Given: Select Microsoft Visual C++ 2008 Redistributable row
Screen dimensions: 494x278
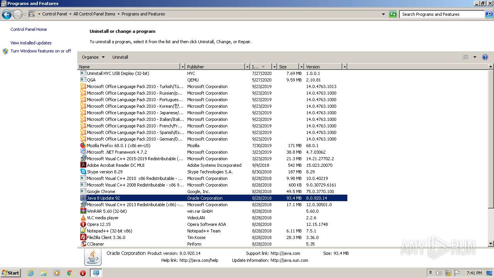Looking at the screenshot, I should (x=212, y=185).
